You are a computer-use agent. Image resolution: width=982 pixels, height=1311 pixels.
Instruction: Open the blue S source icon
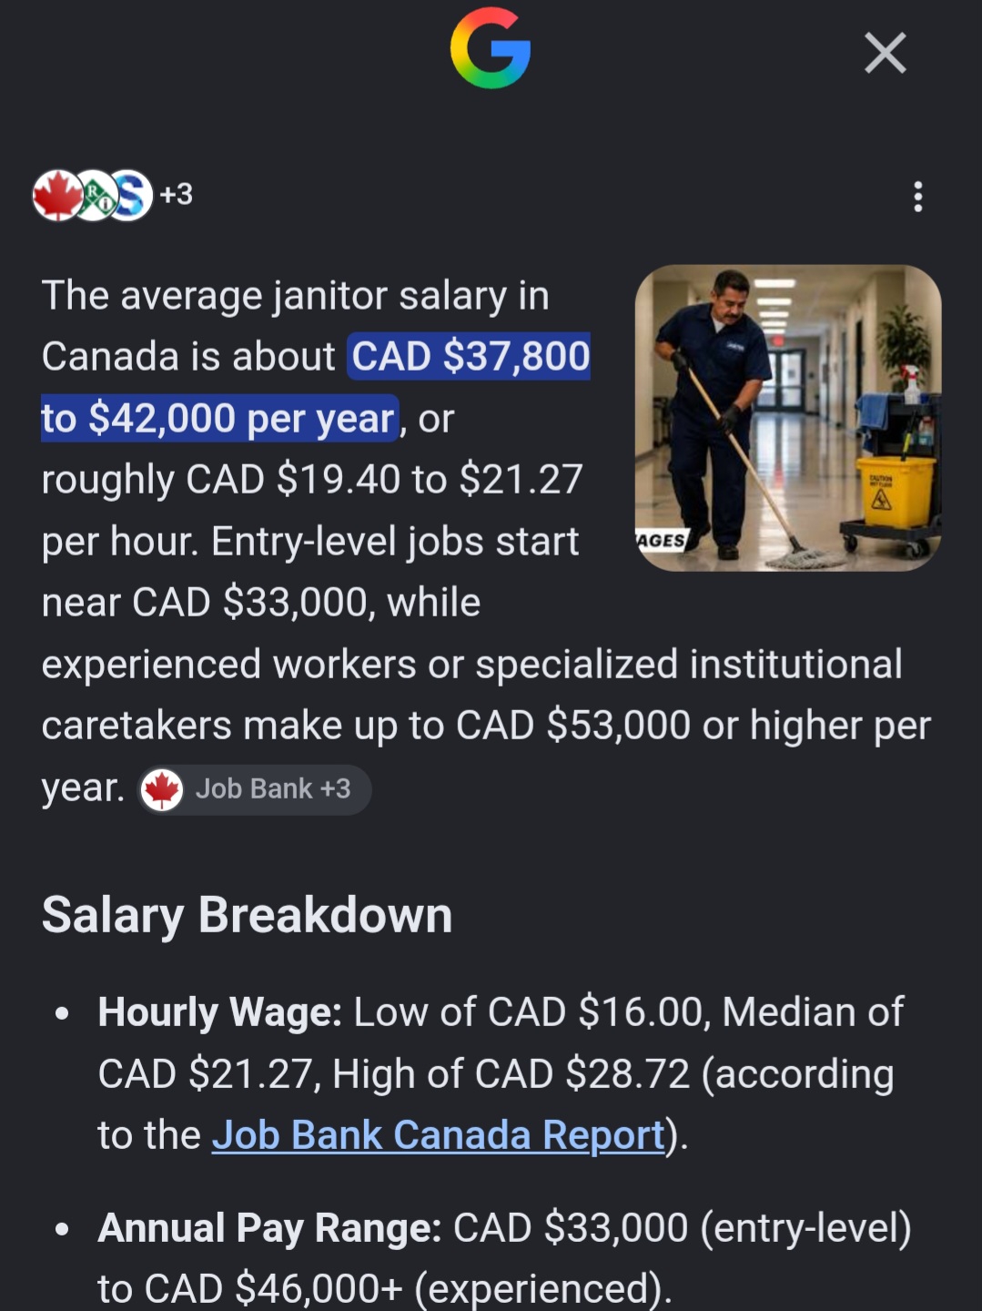[x=130, y=195]
